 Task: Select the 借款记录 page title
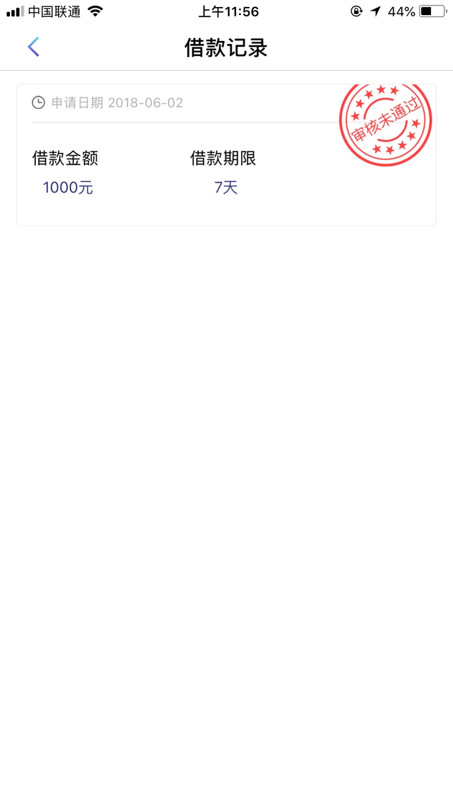[x=226, y=47]
